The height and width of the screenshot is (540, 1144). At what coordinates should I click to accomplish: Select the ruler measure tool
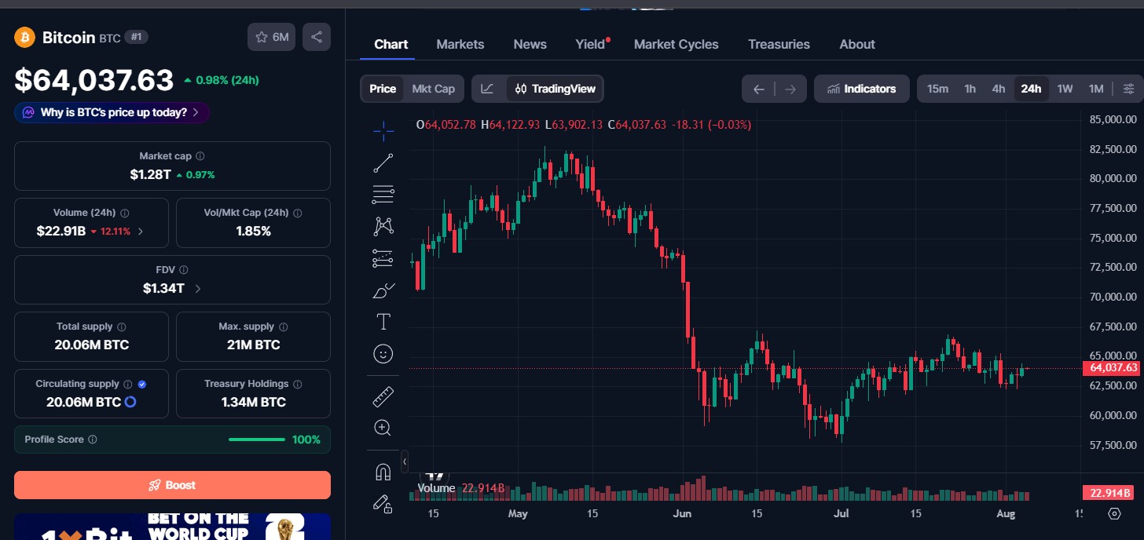point(383,397)
